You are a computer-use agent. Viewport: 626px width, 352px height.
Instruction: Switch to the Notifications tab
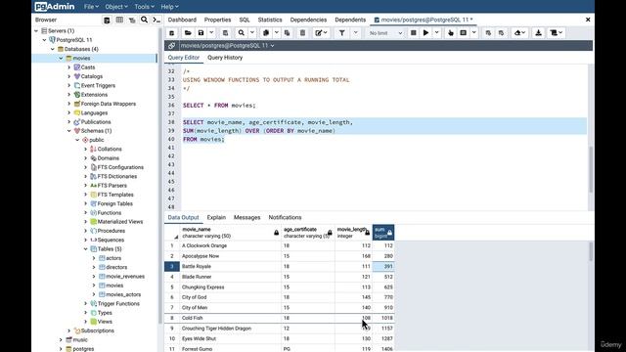(285, 217)
